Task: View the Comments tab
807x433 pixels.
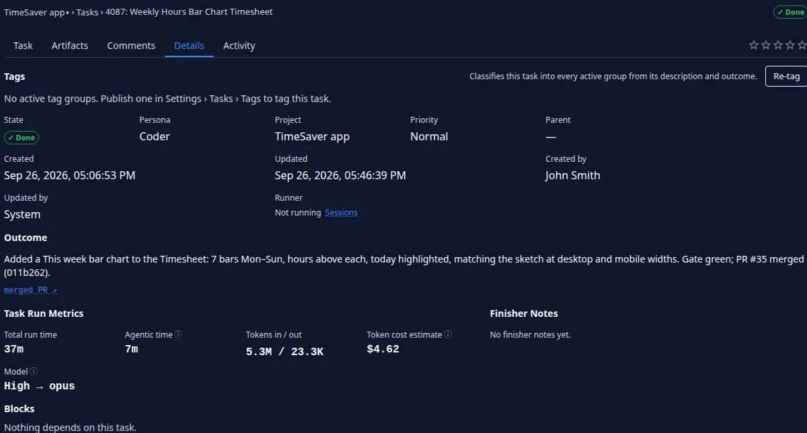Action: click(131, 46)
